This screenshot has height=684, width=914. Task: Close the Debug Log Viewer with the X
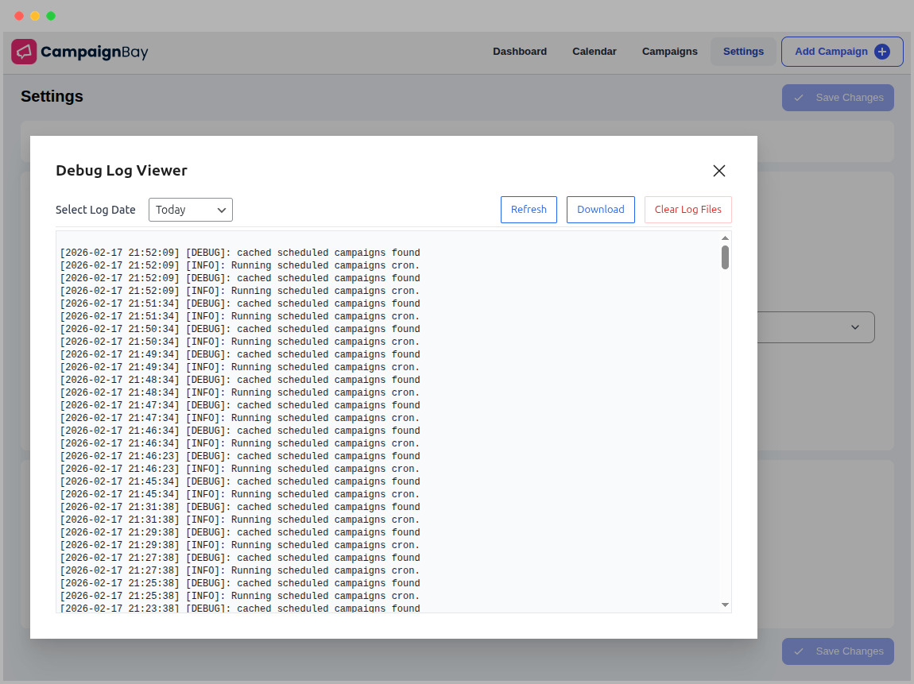(x=719, y=171)
